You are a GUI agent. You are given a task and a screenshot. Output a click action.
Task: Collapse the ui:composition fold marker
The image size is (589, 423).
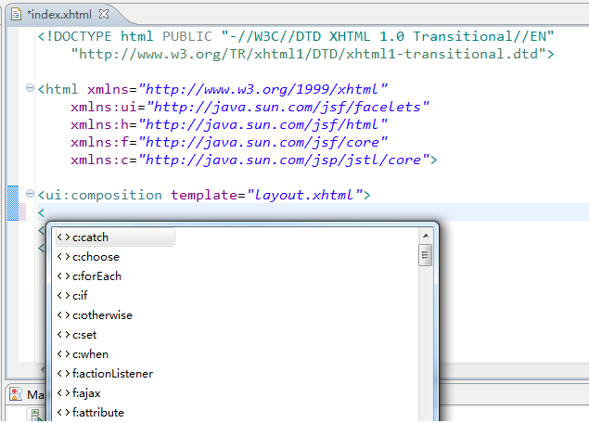[30, 194]
